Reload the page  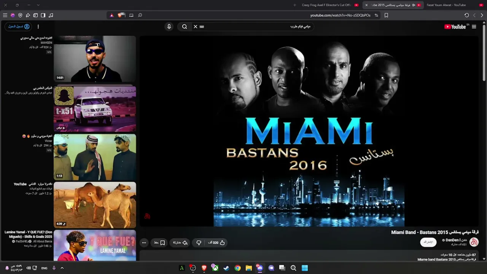pyautogui.click(x=466, y=15)
